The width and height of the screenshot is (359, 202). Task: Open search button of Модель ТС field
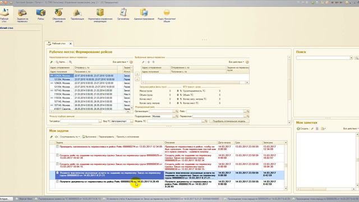[x=206, y=121]
